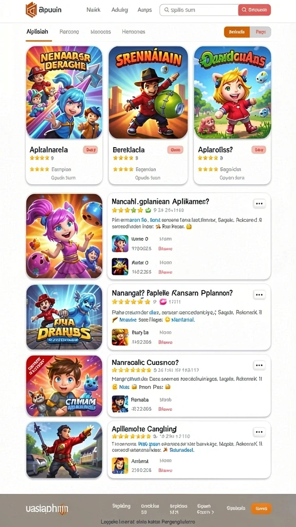This screenshot has height=527, width=296.
Task: Click the small app icon beside Remata
Action: [120, 404]
